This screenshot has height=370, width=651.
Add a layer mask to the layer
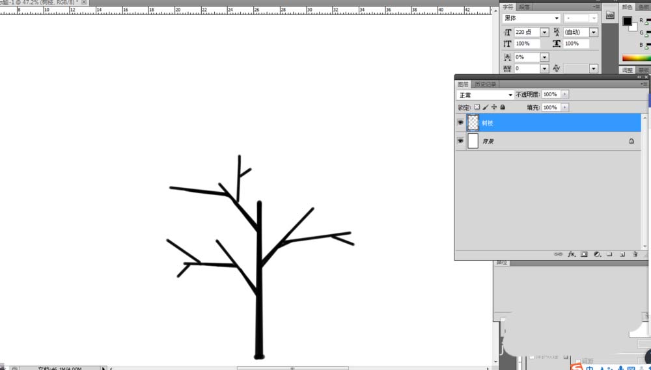pos(585,254)
